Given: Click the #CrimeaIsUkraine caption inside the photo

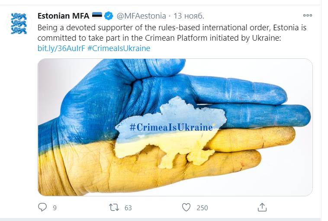Looking at the screenshot, I should [171, 127].
